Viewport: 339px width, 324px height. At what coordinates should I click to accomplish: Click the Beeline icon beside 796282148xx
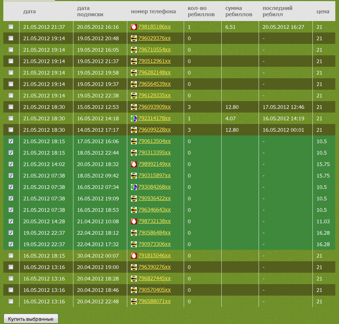pyautogui.click(x=134, y=73)
